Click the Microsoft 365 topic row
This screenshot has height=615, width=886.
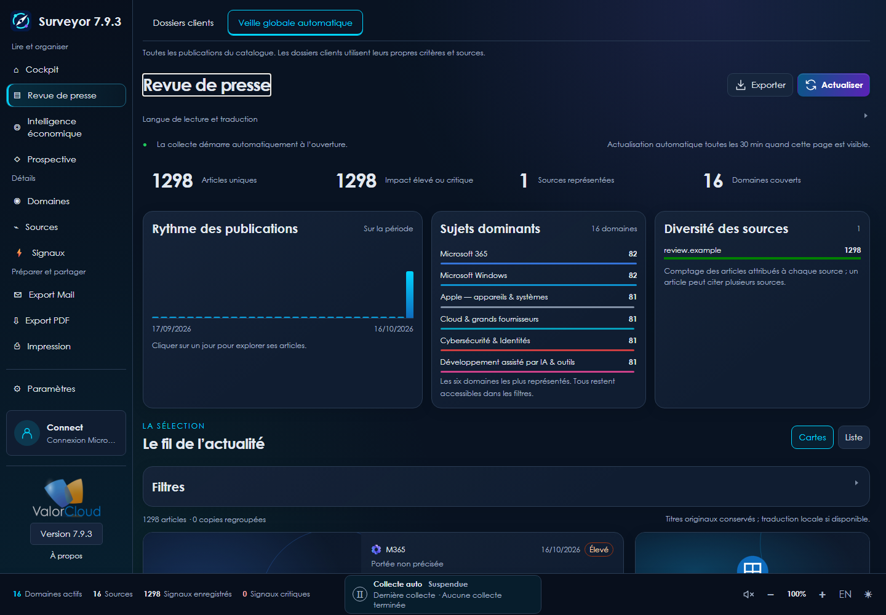point(538,255)
